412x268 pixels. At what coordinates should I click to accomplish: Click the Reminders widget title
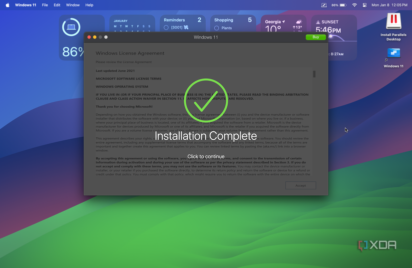[x=174, y=20]
